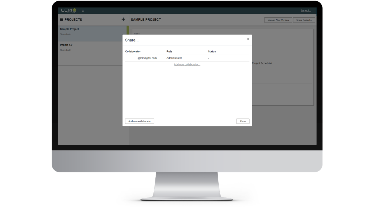Add a new project with plus icon
Image resolution: width=370 pixels, height=208 pixels.
pos(123,19)
